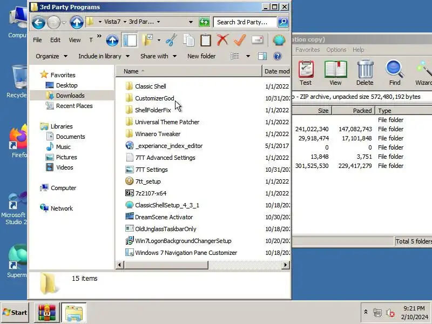Open Properties via orange checkmark icon
432x324 pixels.
pos(240,40)
